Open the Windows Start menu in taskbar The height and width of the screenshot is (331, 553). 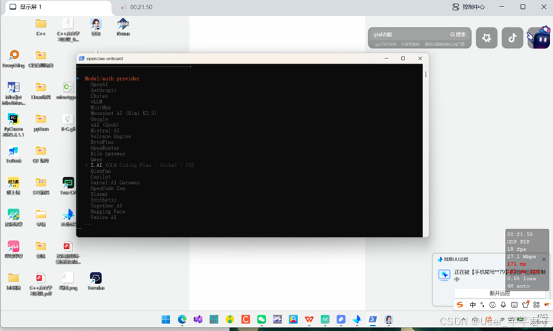click(x=166, y=319)
